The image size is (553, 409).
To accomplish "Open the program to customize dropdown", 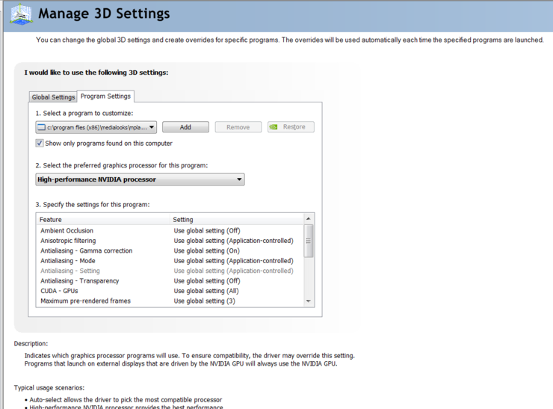I will 96,127.
